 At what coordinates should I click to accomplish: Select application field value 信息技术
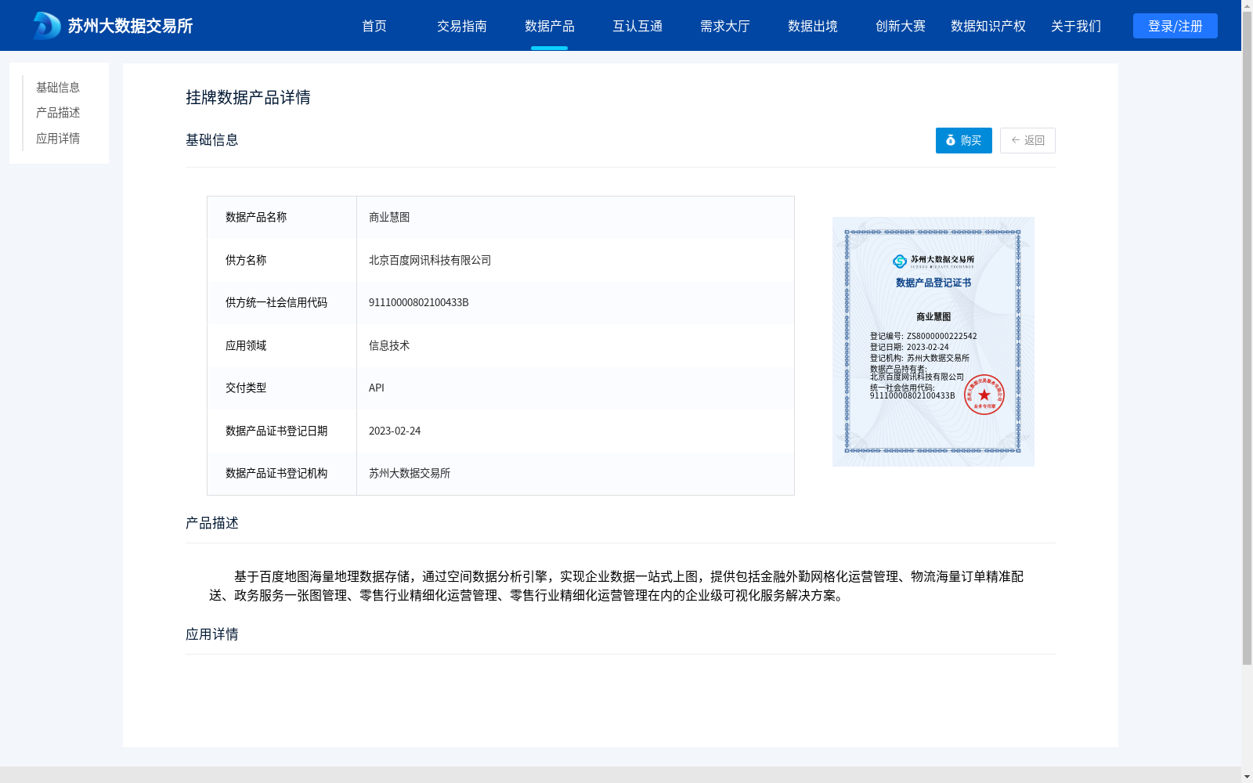(389, 345)
